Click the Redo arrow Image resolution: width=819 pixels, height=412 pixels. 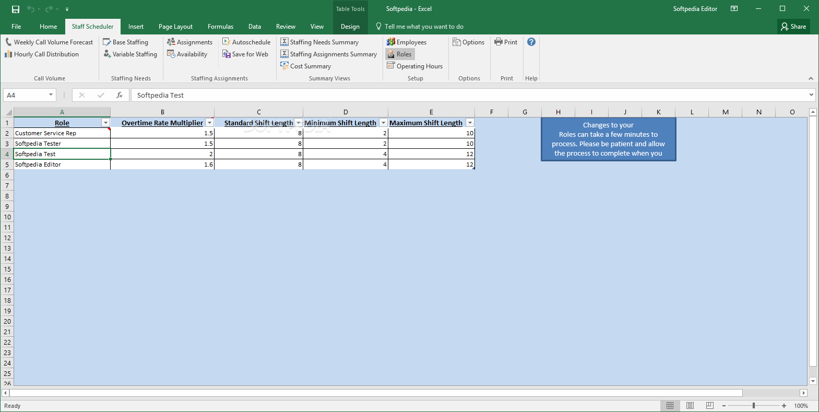point(49,9)
